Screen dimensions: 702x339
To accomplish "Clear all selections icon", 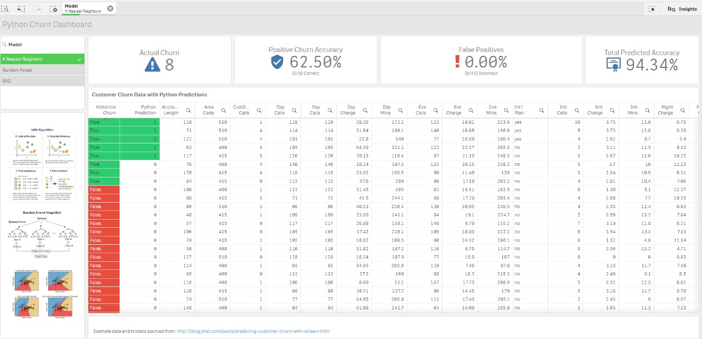I will click(53, 9).
